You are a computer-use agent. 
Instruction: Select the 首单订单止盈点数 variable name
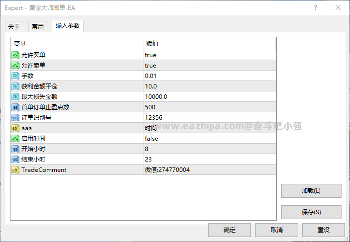tap(45, 107)
